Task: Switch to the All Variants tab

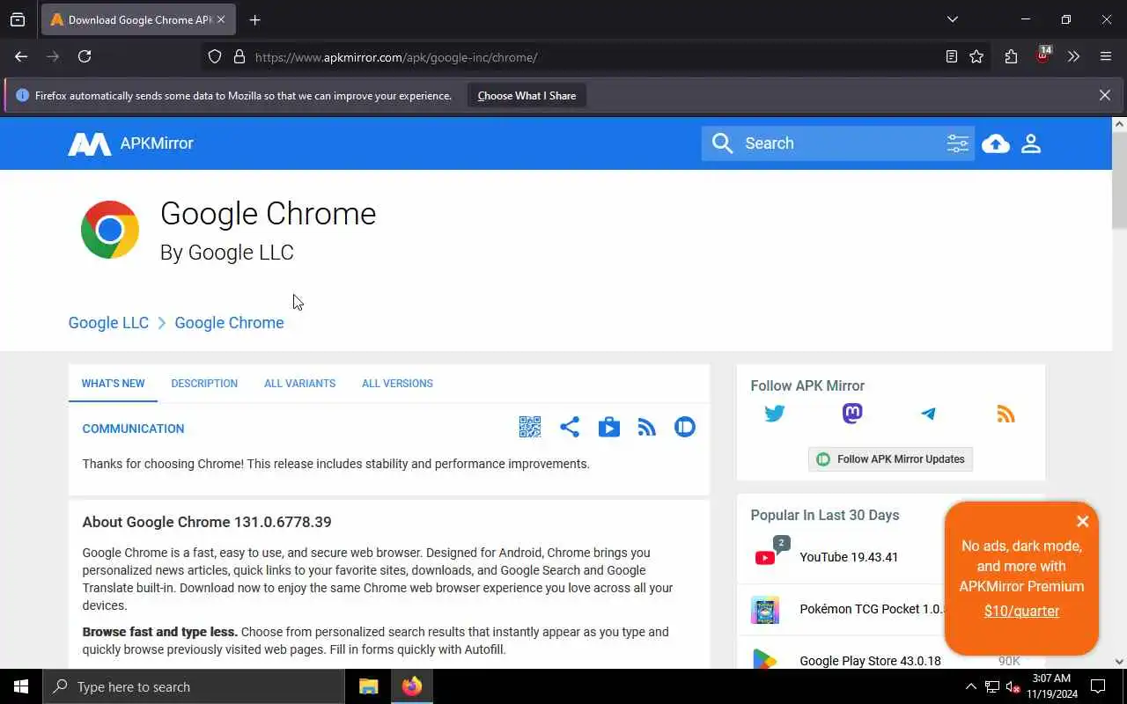Action: [x=299, y=384]
